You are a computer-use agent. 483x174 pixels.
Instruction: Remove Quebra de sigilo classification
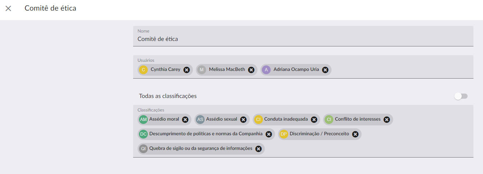coord(259,149)
